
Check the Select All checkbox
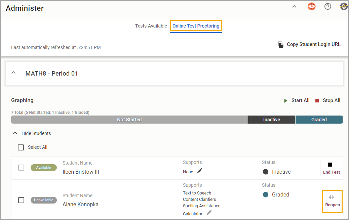[x=21, y=147]
